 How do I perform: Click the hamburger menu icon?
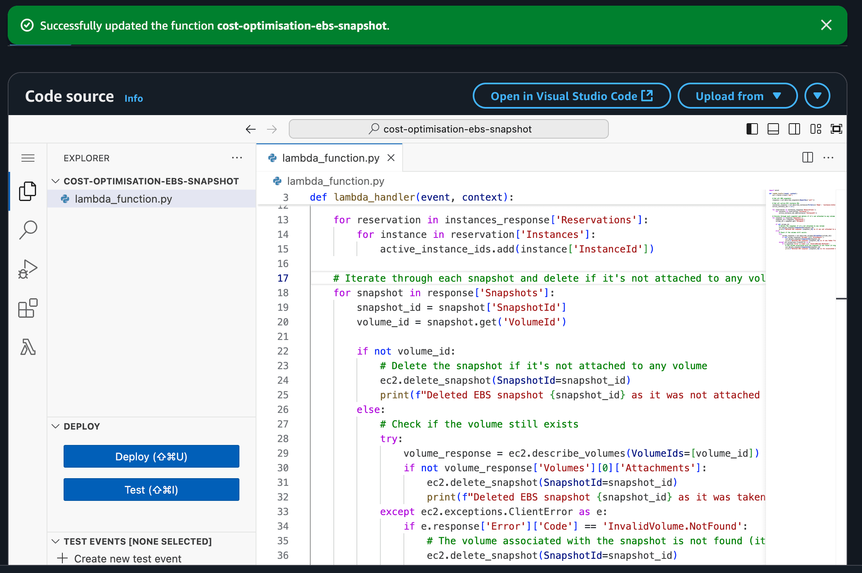click(28, 158)
